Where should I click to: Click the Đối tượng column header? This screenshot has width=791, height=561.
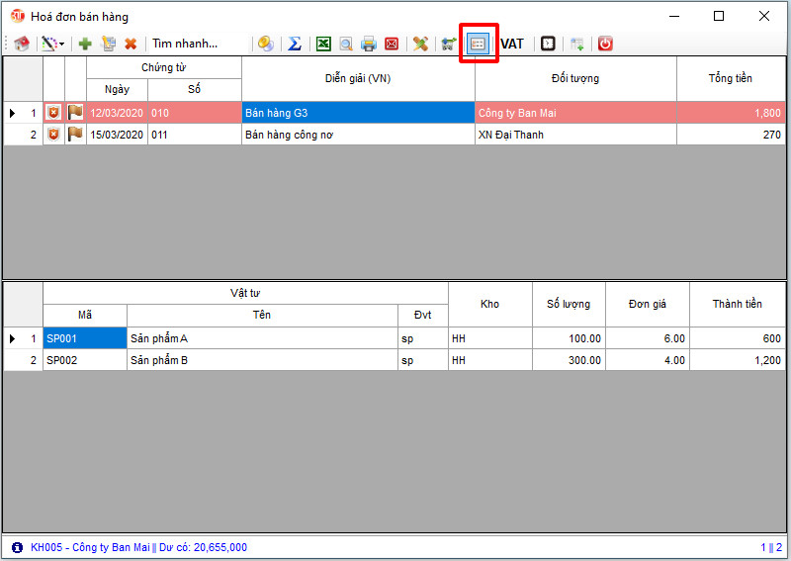575,78
